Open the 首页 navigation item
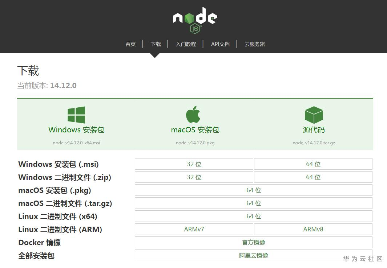 (130, 44)
